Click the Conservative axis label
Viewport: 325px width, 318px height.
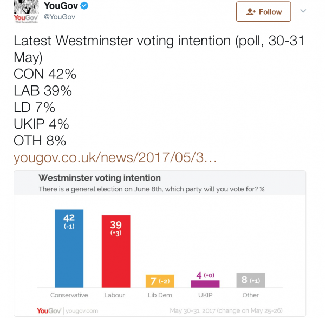(x=69, y=295)
